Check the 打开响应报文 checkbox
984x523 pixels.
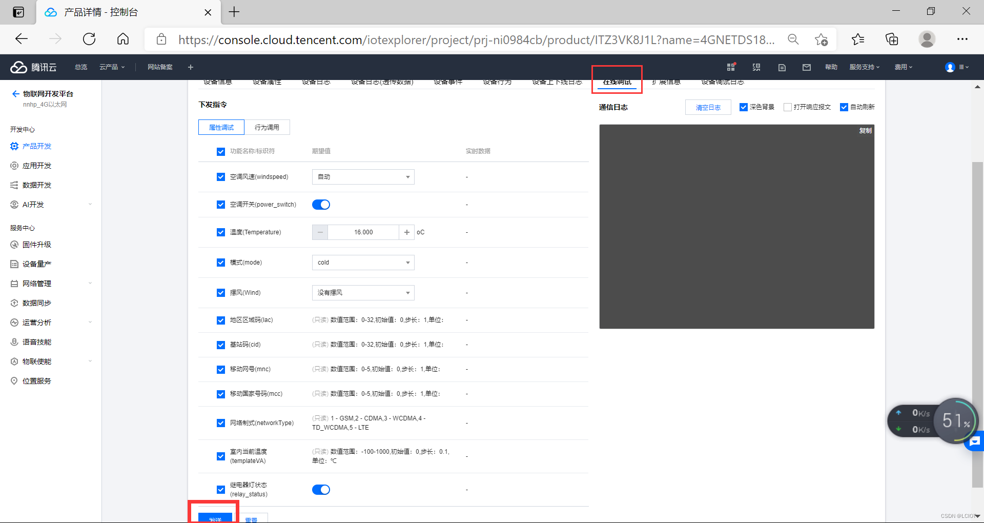click(788, 107)
